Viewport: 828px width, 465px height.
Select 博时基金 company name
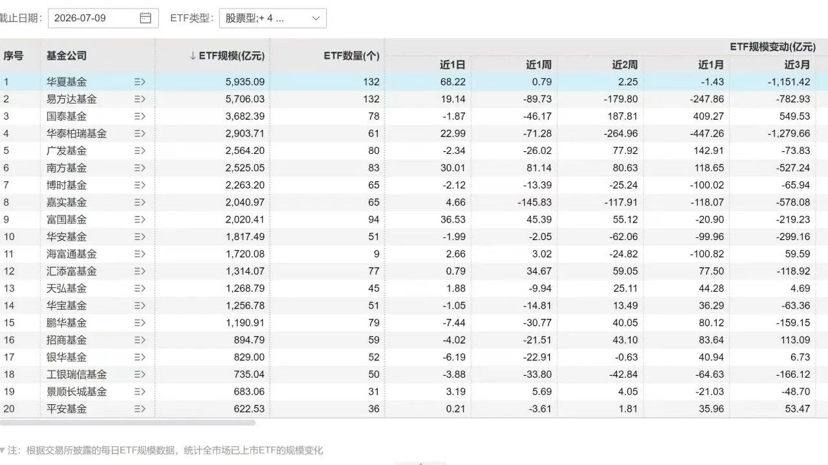(x=66, y=185)
